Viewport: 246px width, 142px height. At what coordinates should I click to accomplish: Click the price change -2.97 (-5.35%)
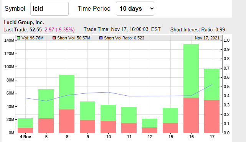[59, 29]
